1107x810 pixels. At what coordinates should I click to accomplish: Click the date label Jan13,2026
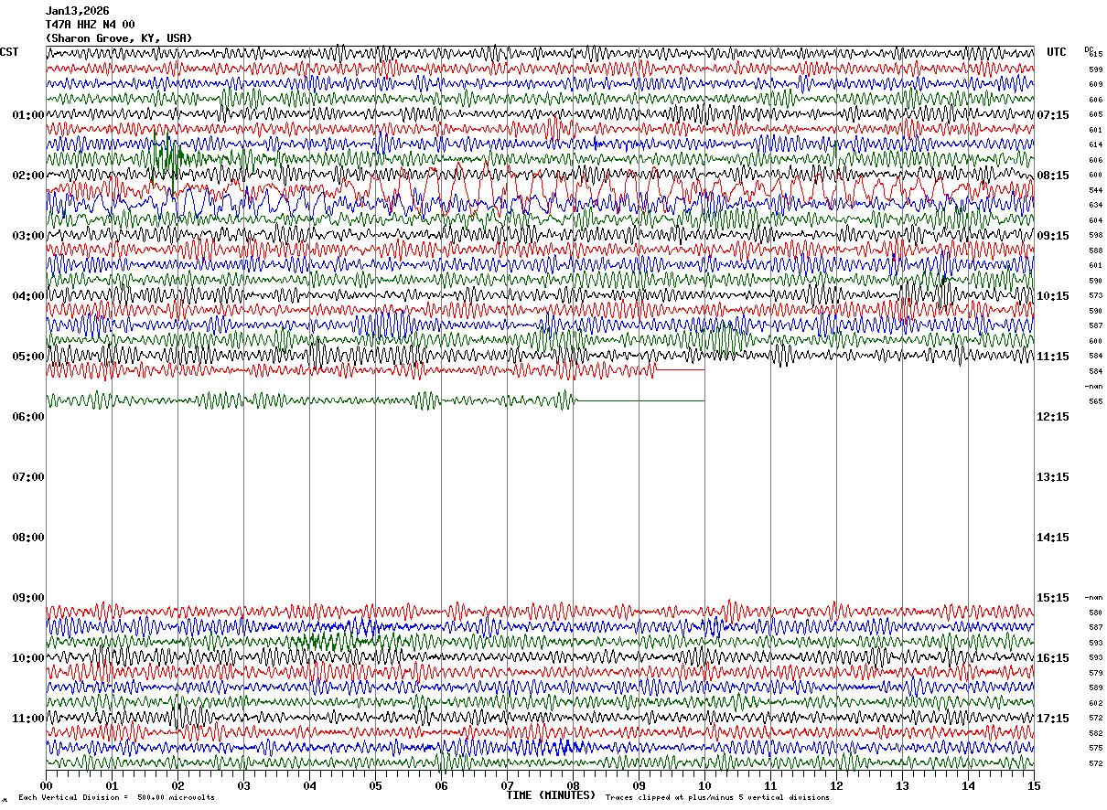click(78, 11)
